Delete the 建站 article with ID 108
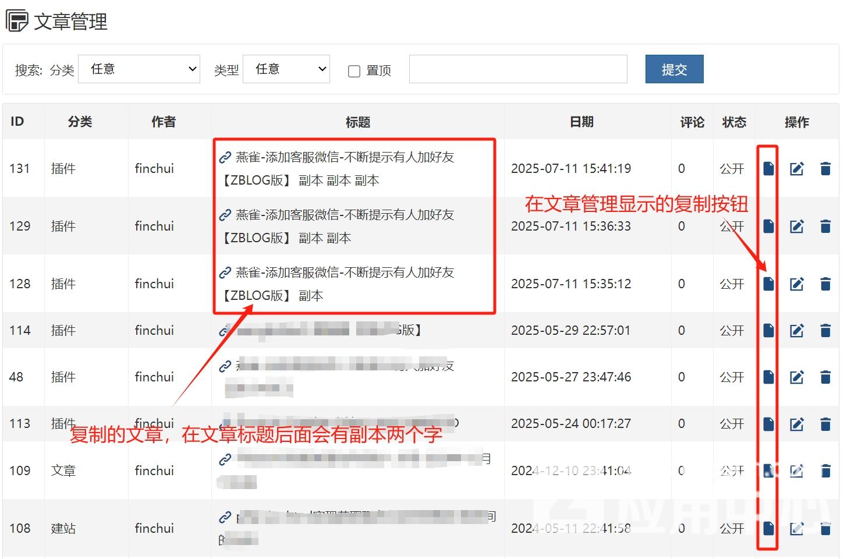The image size is (844, 559). point(825,528)
